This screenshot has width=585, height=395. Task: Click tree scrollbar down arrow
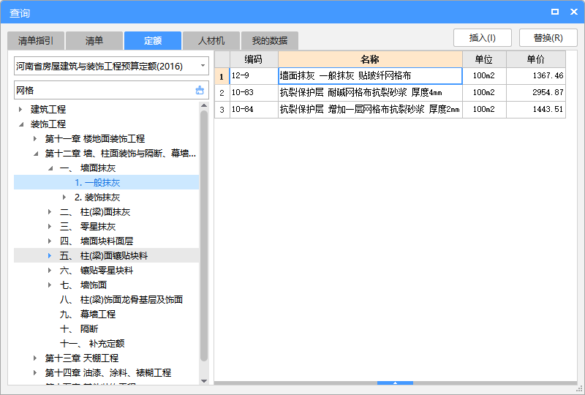pos(204,381)
